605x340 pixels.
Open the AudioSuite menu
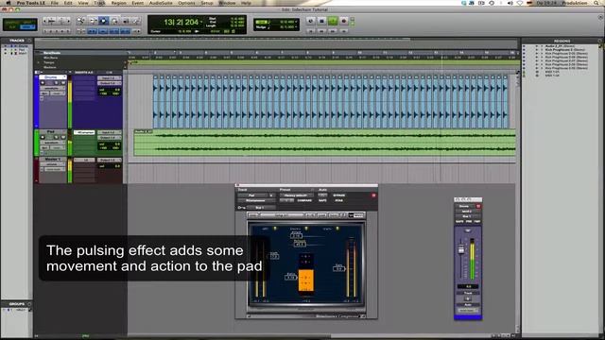point(161,3)
